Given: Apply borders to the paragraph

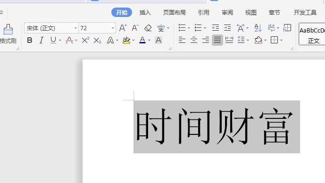Looking at the screenshot, I should [x=274, y=40].
